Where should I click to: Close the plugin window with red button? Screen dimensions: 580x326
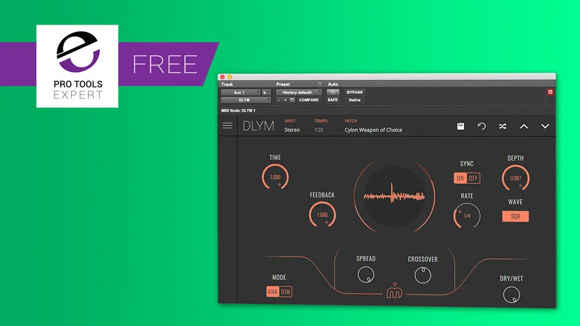[222, 77]
